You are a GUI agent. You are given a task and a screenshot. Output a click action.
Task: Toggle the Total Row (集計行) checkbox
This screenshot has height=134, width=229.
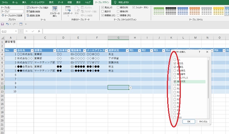tap(102, 11)
